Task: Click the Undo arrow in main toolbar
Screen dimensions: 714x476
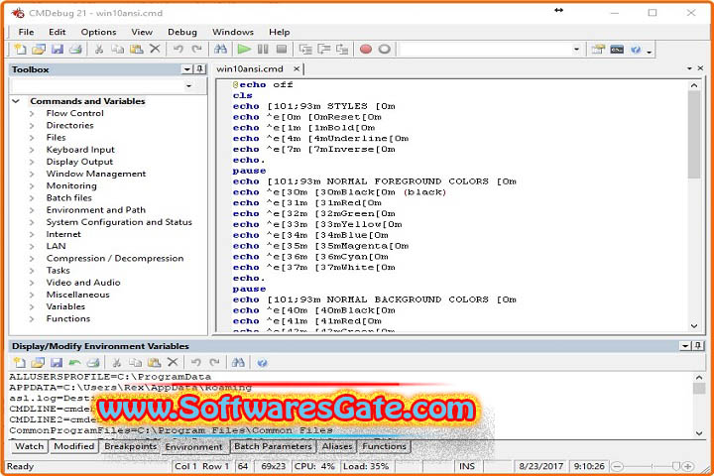Action: pyautogui.click(x=178, y=50)
